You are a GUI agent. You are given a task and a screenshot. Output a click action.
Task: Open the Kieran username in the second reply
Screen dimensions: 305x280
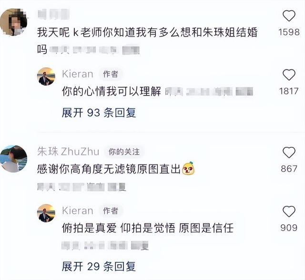[78, 211]
